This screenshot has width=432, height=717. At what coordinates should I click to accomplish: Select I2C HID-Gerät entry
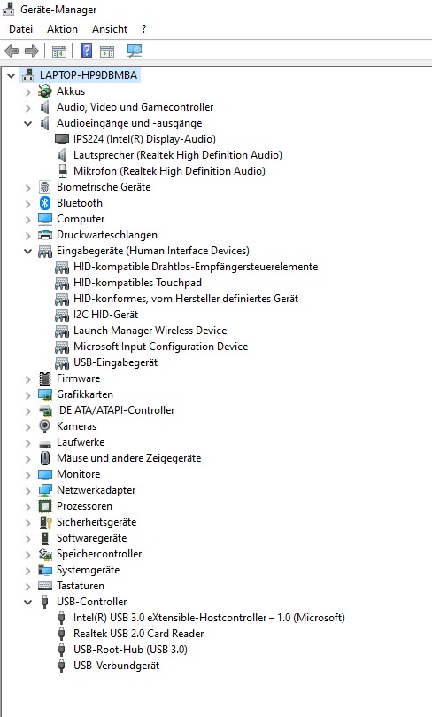[x=105, y=315]
